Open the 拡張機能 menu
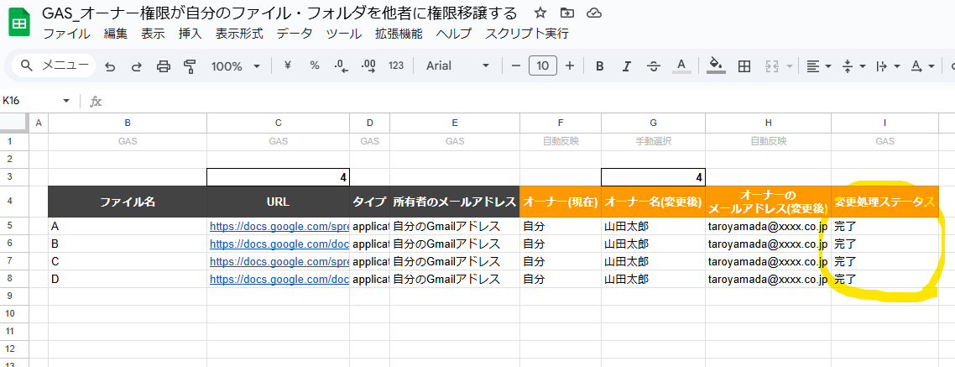The image size is (955, 367). 399,34
